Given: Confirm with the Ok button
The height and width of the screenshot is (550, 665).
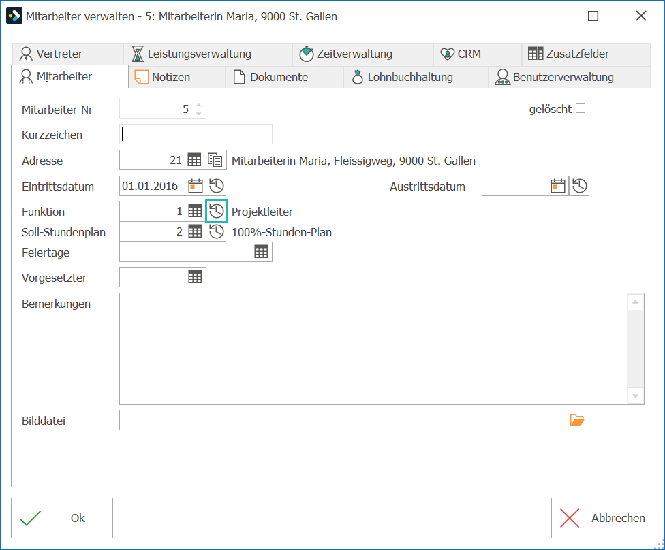Looking at the screenshot, I should [x=62, y=518].
